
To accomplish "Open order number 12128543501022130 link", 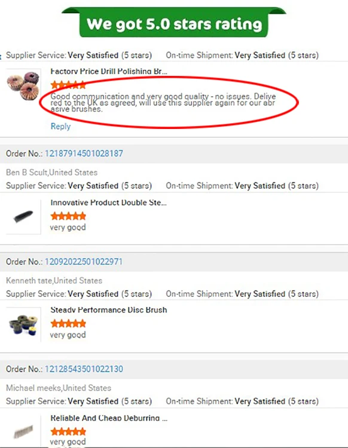I will [84, 369].
